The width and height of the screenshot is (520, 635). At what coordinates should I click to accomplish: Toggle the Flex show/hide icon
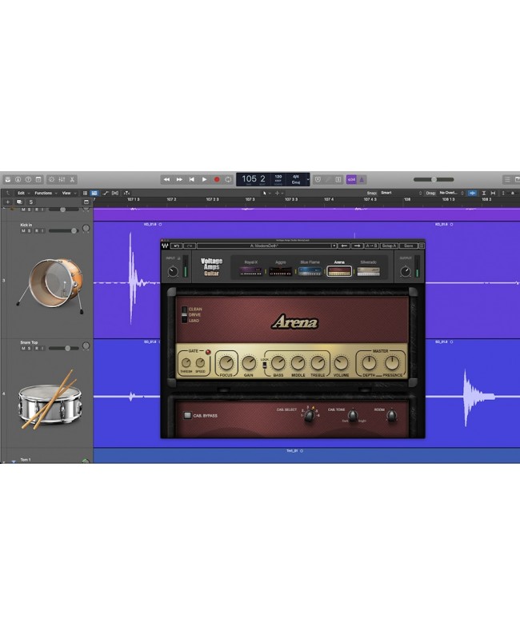115,194
